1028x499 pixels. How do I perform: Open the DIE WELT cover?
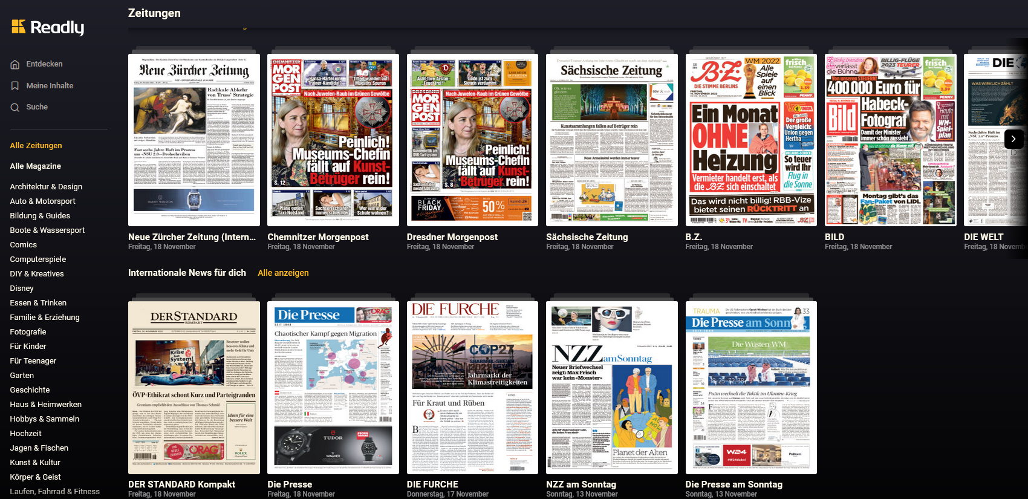pos(995,140)
